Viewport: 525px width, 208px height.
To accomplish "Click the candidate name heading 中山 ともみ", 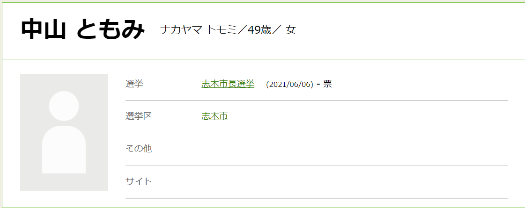I will (82, 30).
